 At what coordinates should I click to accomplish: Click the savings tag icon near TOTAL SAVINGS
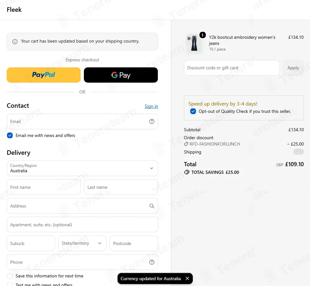pyautogui.click(x=187, y=172)
